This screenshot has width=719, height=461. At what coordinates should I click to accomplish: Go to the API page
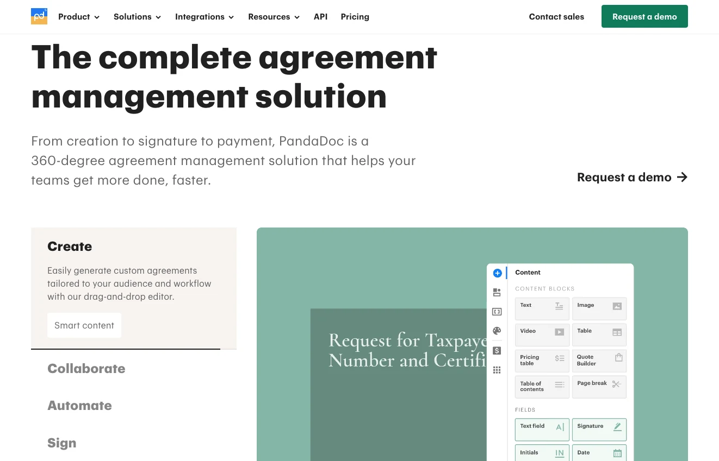coord(320,17)
